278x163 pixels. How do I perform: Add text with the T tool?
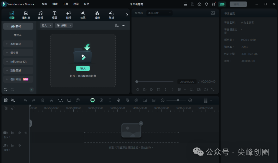click(x=60, y=100)
